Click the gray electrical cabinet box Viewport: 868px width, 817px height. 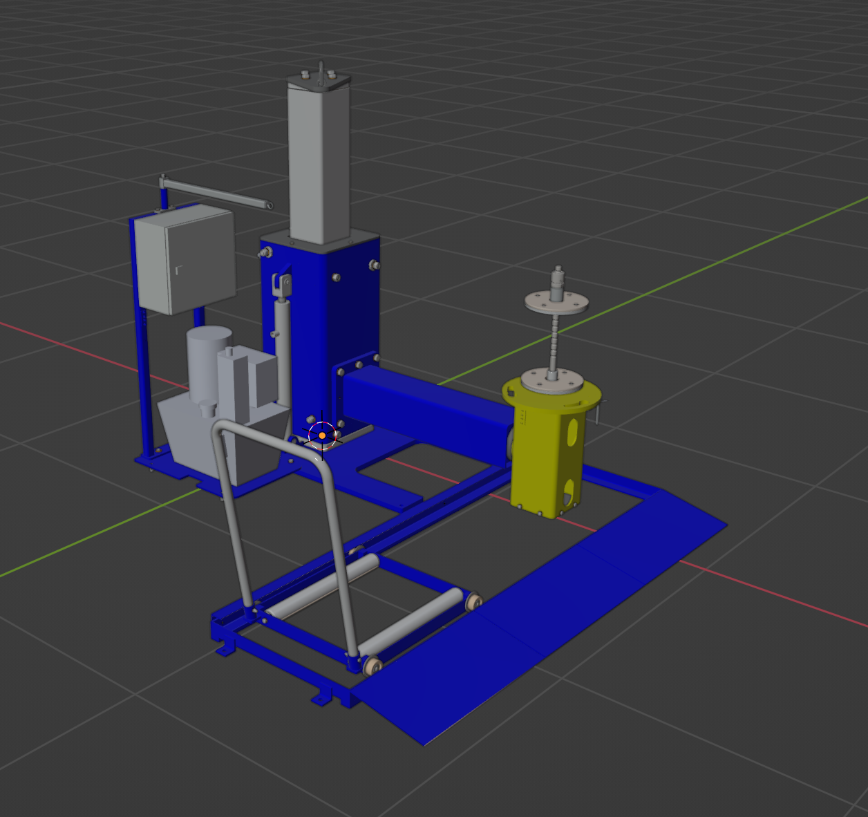(185, 258)
